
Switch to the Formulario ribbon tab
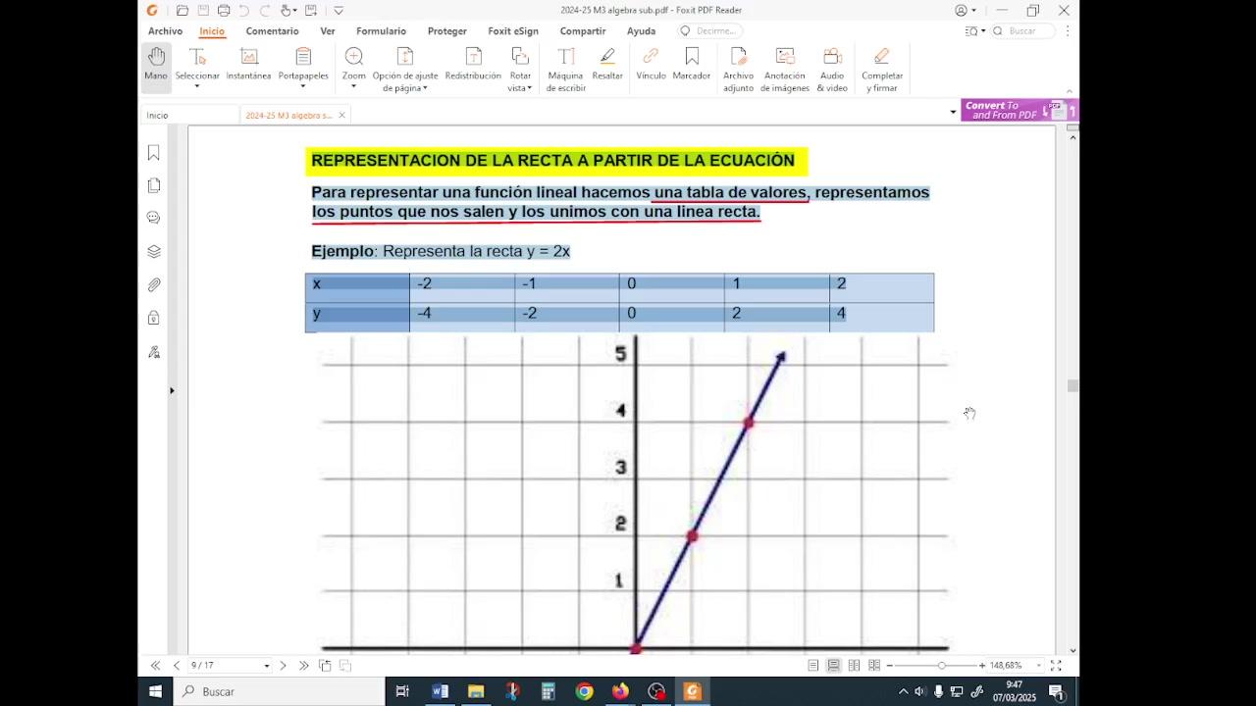(x=381, y=31)
